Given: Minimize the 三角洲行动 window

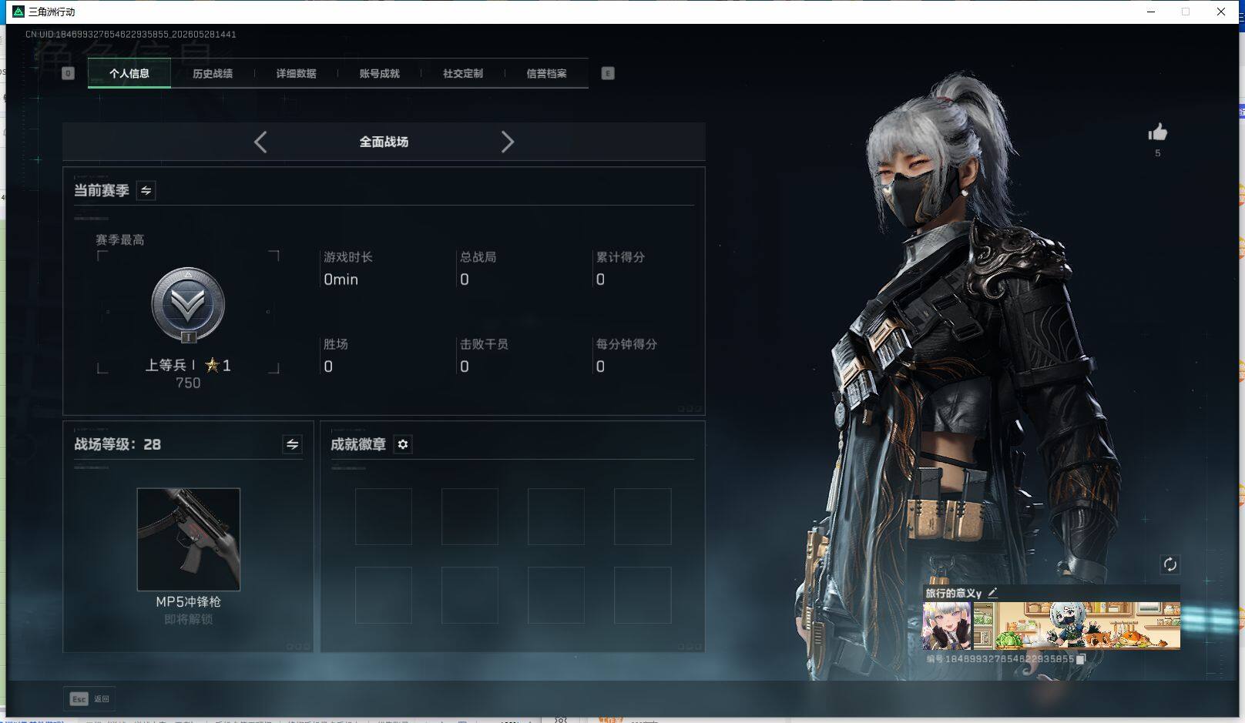Looking at the screenshot, I should pyautogui.click(x=1151, y=12).
